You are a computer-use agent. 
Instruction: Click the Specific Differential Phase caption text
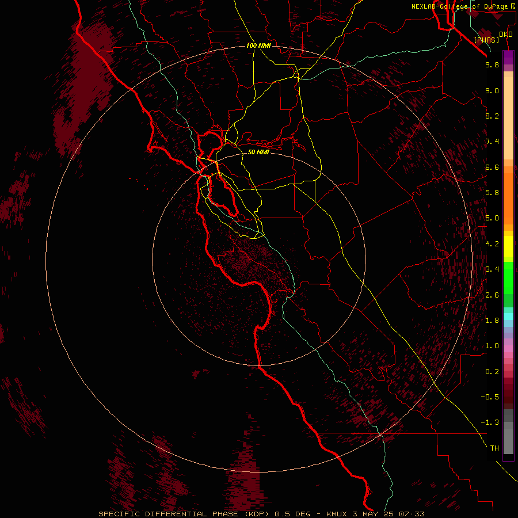pyautogui.click(x=261, y=514)
